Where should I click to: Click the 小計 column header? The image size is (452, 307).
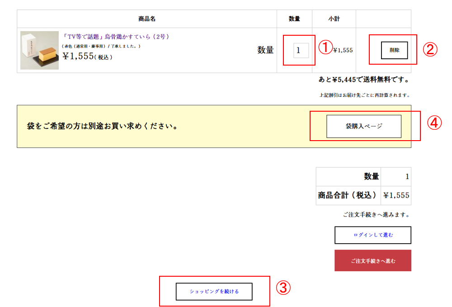(334, 19)
